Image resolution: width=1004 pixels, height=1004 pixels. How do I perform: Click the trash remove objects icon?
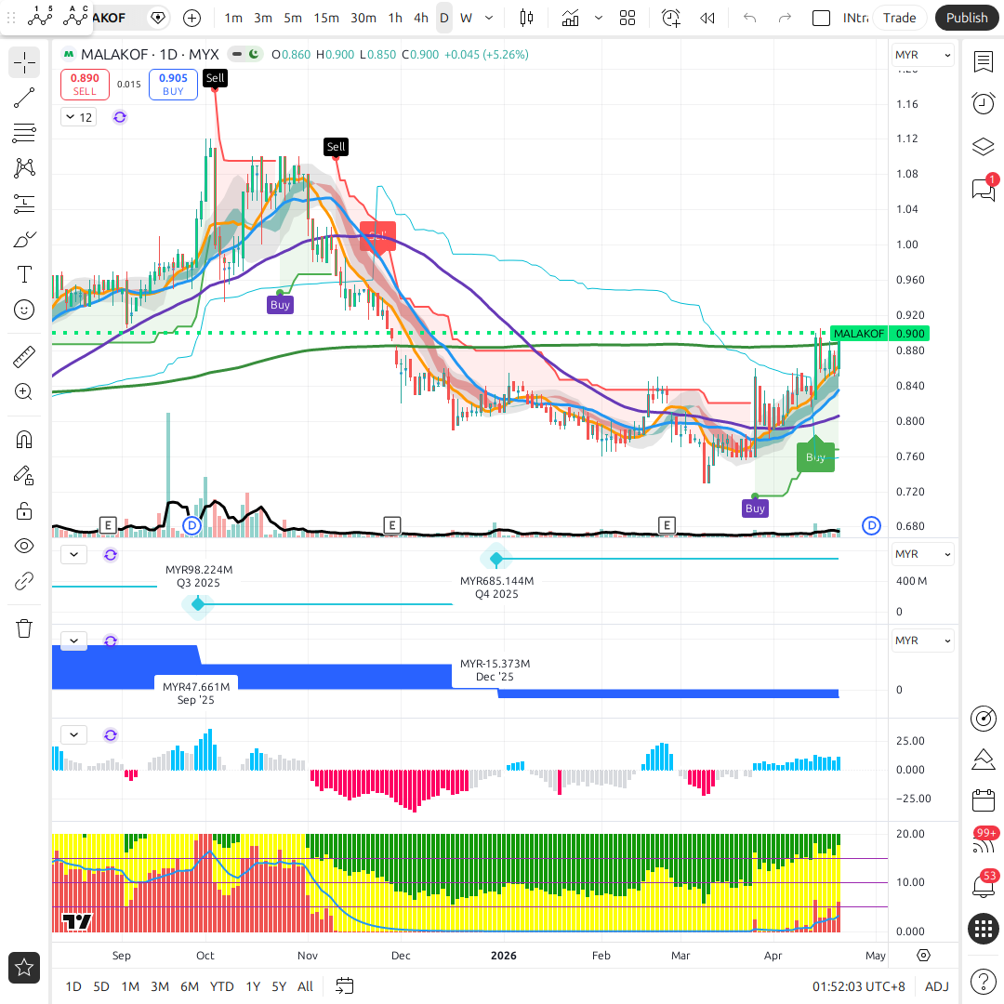coord(24,628)
